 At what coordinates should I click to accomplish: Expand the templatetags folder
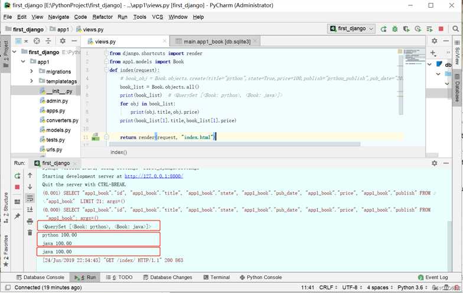pos(32,81)
